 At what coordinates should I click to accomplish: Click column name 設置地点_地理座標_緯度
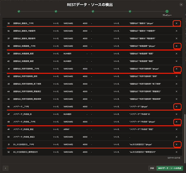pos(24,61)
